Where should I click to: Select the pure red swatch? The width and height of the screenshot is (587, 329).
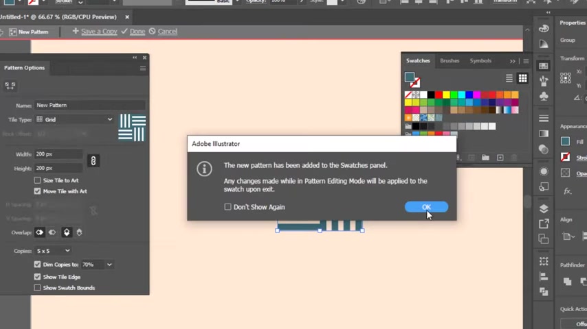click(439, 95)
